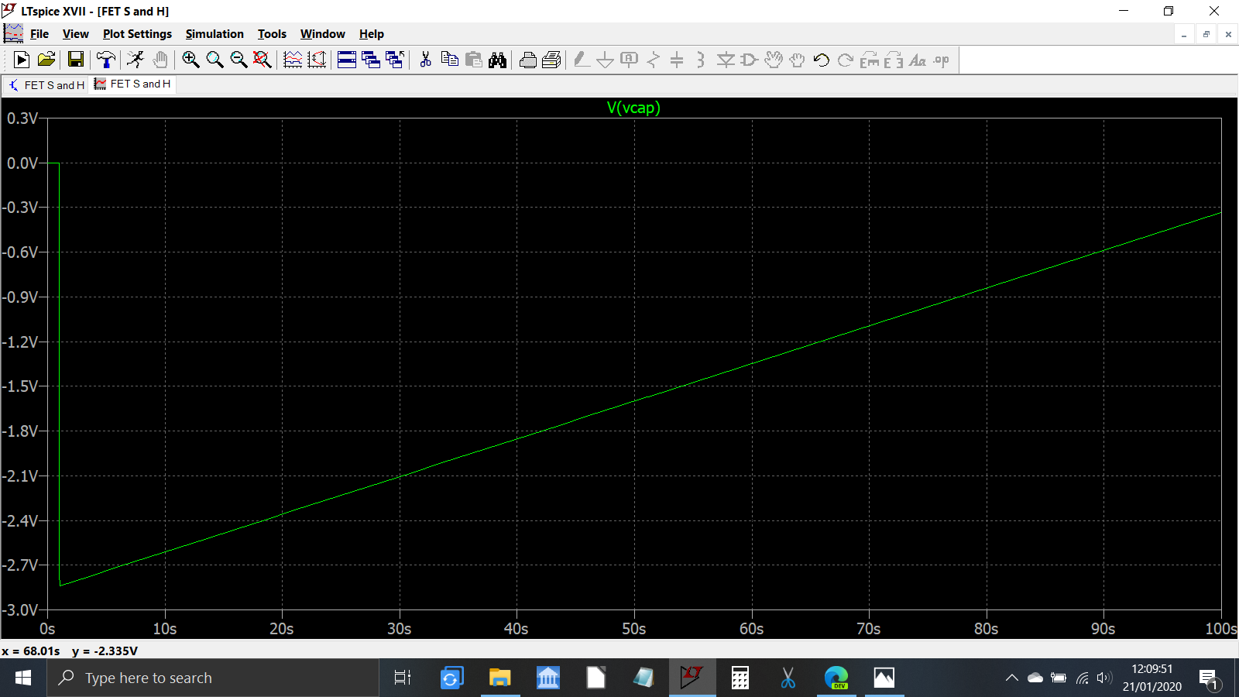Click the Pan magnifier icon
The height and width of the screenshot is (697, 1239).
215,60
